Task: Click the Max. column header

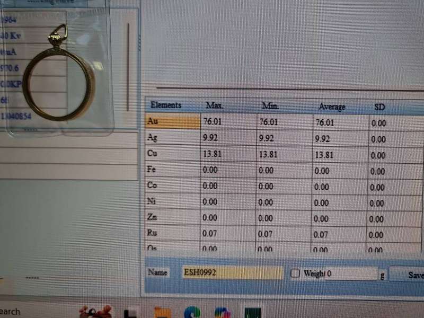Action: (x=214, y=106)
